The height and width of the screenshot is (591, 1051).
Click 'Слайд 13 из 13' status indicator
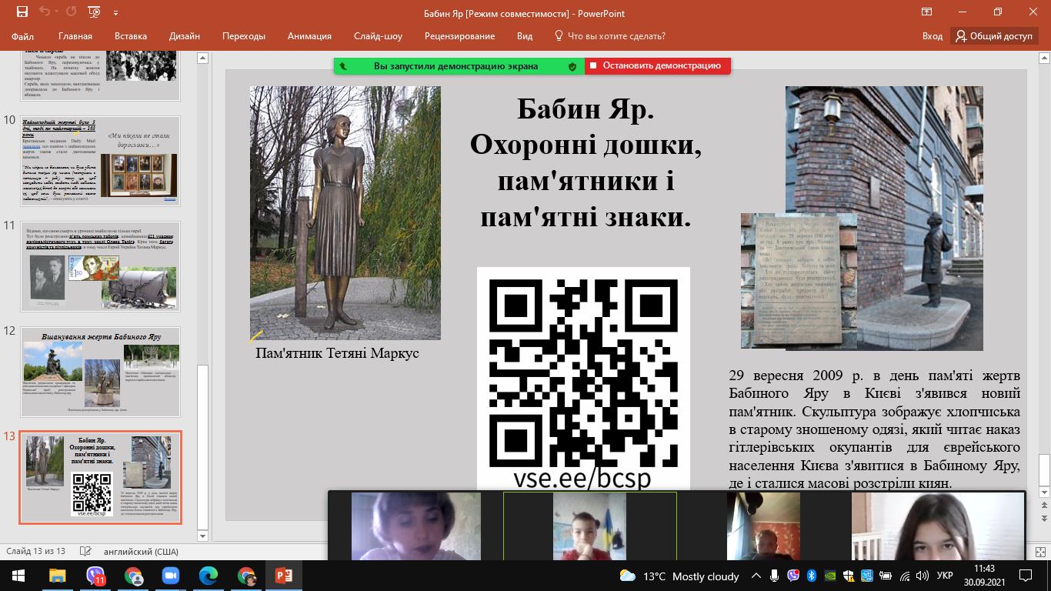35,551
